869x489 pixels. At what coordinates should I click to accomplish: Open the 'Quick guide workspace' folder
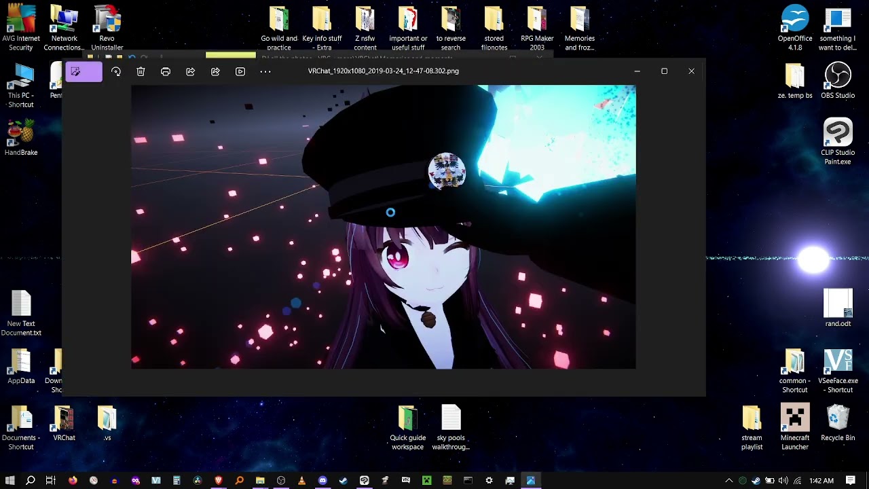[408, 428]
